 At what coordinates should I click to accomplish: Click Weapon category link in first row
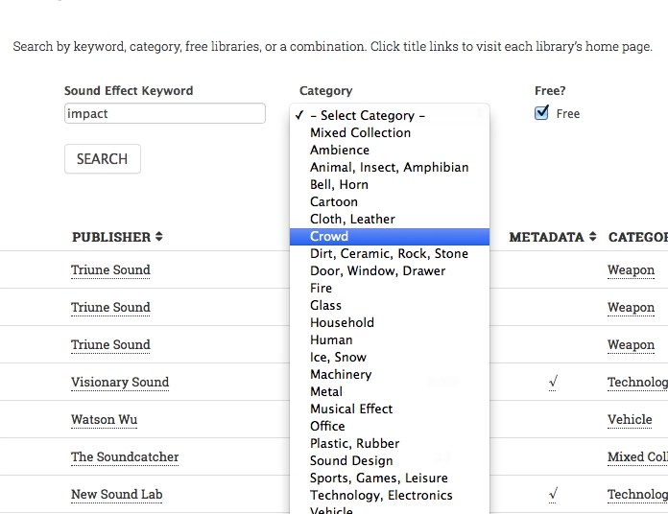click(x=631, y=270)
